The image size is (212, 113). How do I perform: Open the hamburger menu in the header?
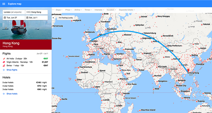pyautogui.click(x=4, y=4)
